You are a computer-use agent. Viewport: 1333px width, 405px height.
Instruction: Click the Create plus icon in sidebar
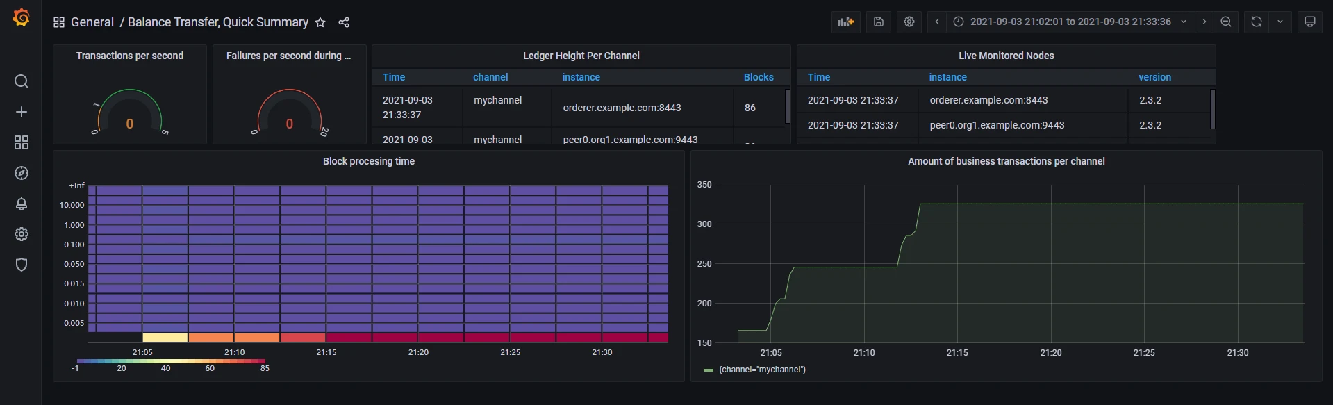point(22,112)
